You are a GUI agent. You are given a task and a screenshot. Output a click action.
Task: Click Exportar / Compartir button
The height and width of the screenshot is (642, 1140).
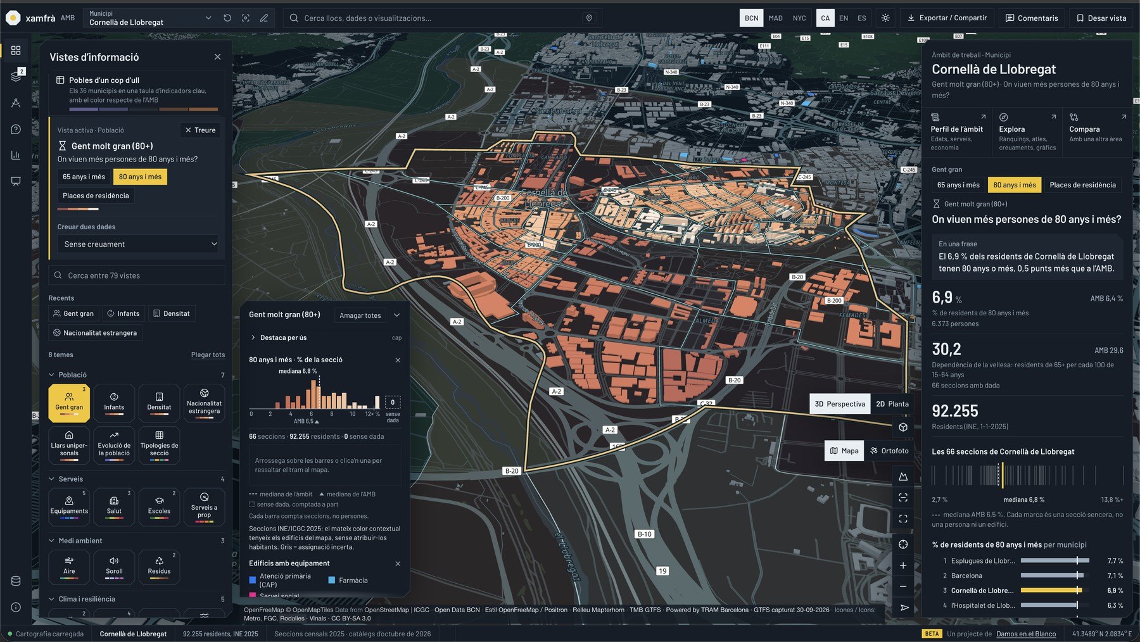coord(947,18)
